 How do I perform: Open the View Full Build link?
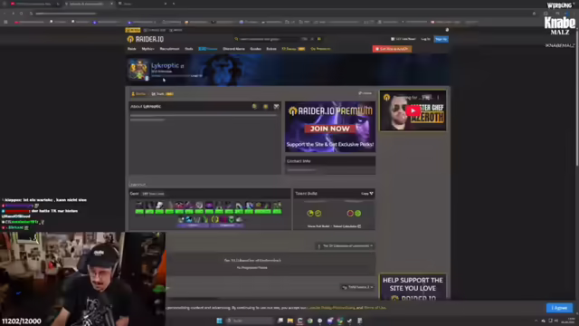coord(318,226)
